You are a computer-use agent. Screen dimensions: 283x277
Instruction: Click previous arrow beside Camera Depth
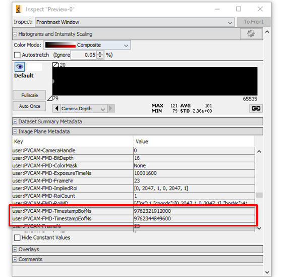[56, 109]
